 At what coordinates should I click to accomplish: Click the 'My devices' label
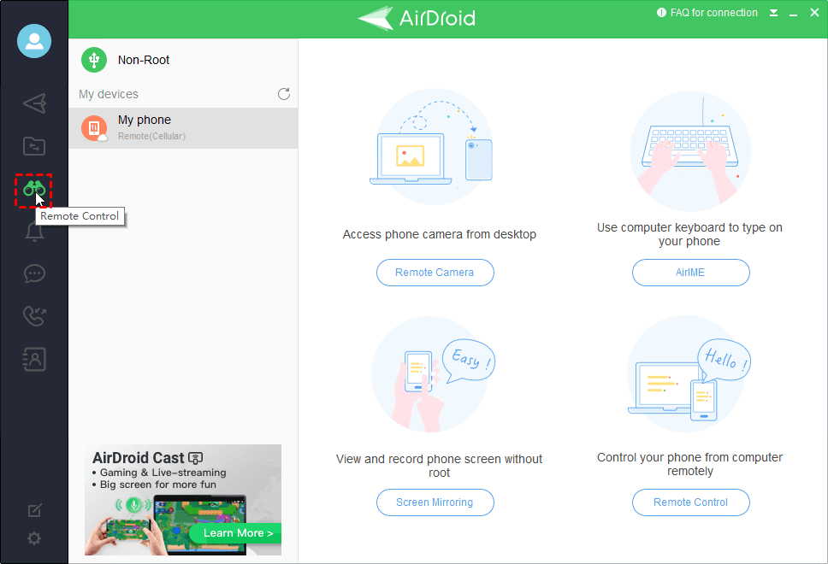point(109,94)
